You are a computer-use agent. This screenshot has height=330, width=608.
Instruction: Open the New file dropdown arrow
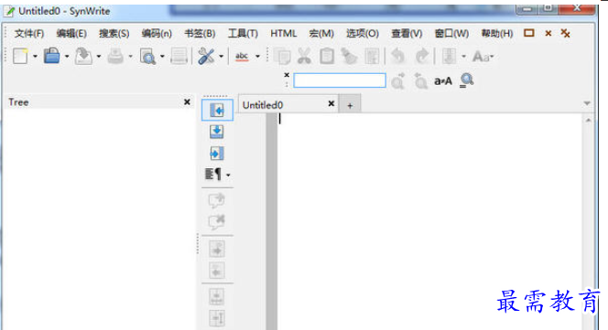point(35,57)
